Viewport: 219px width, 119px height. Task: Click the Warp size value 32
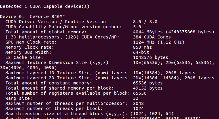(x=136, y=98)
